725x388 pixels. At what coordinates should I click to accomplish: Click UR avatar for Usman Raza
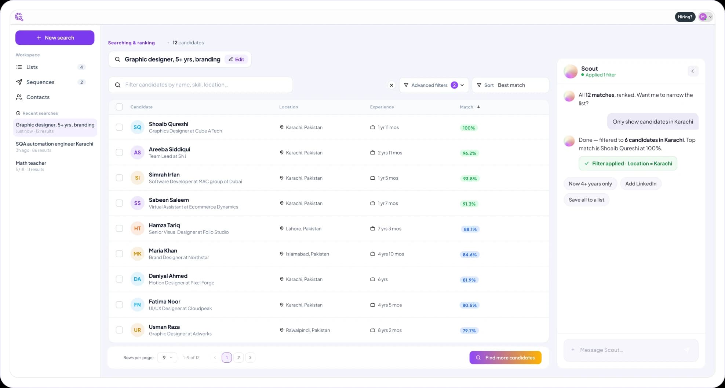coord(137,330)
